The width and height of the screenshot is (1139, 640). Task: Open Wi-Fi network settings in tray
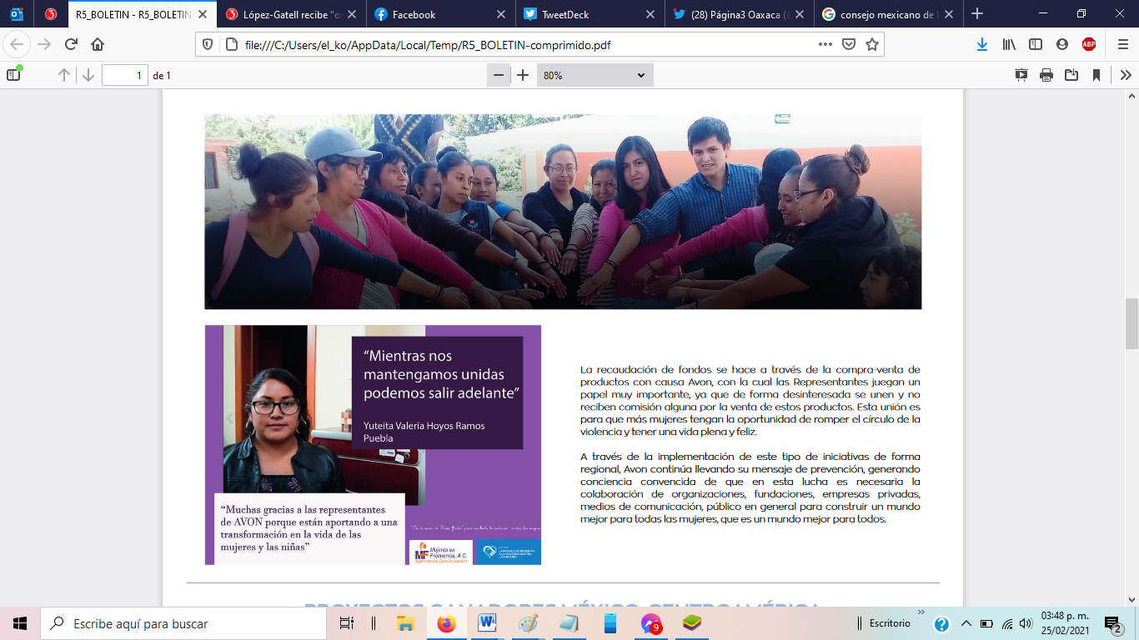[1007, 623]
